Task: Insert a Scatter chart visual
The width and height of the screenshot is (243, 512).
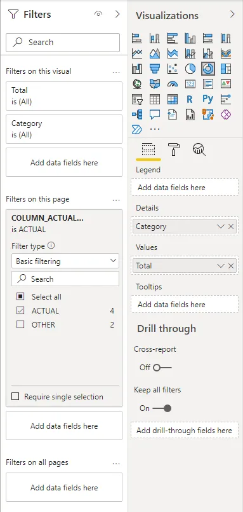Action: coord(173,69)
